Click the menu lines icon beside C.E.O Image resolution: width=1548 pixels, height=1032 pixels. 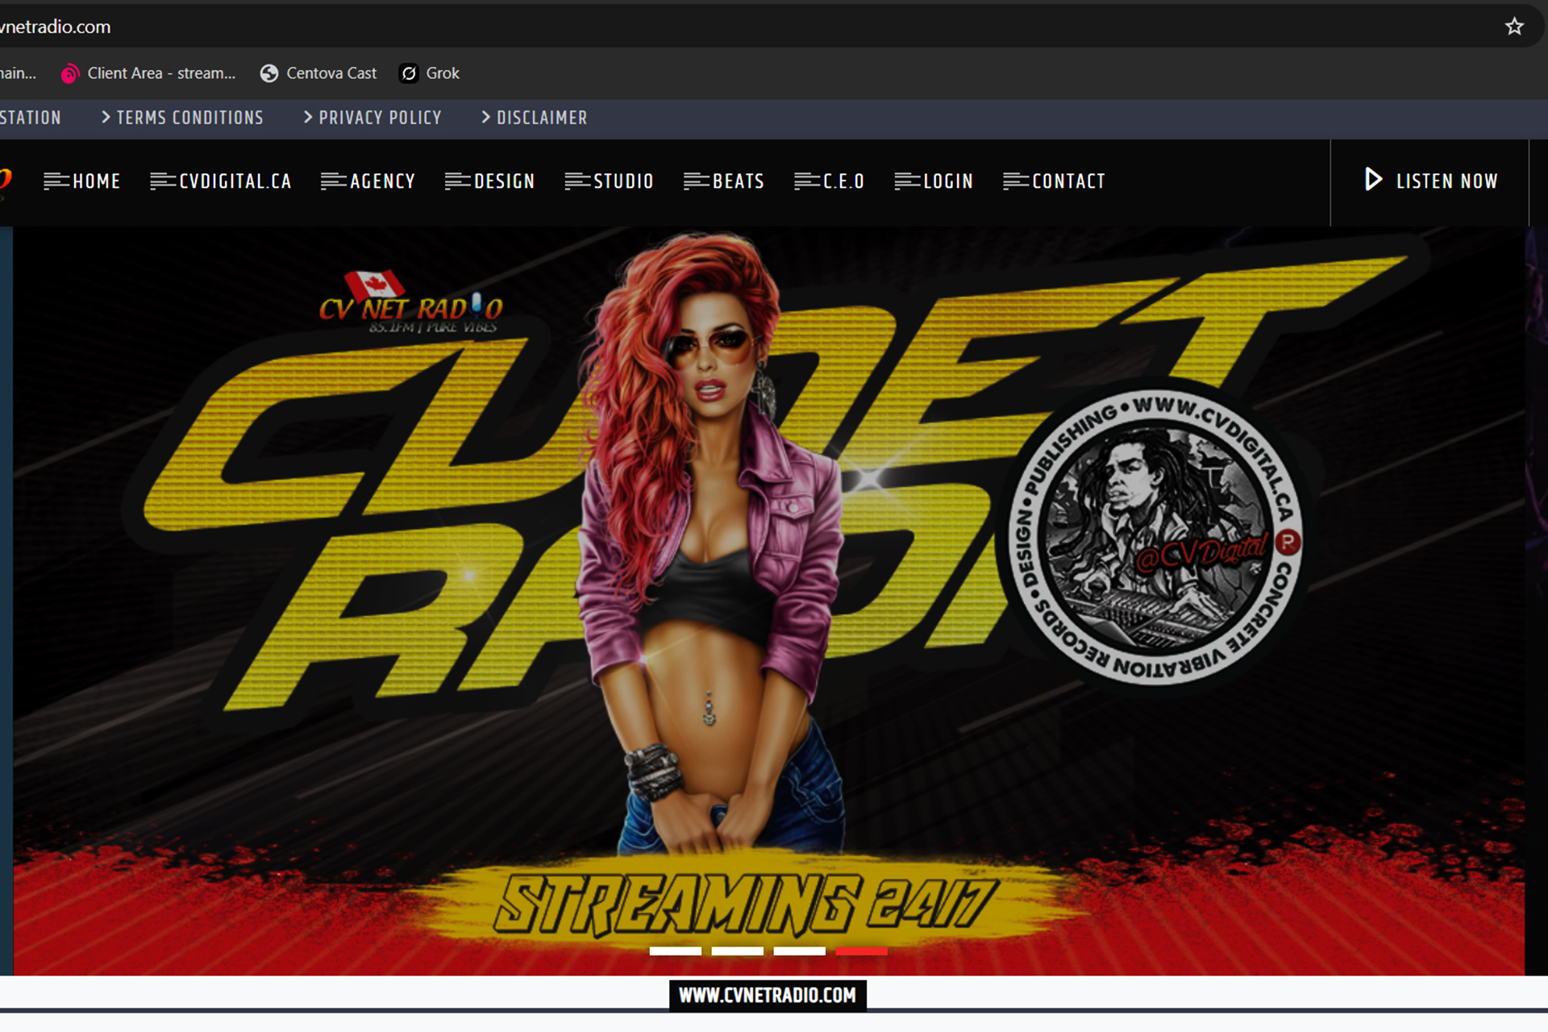(806, 181)
